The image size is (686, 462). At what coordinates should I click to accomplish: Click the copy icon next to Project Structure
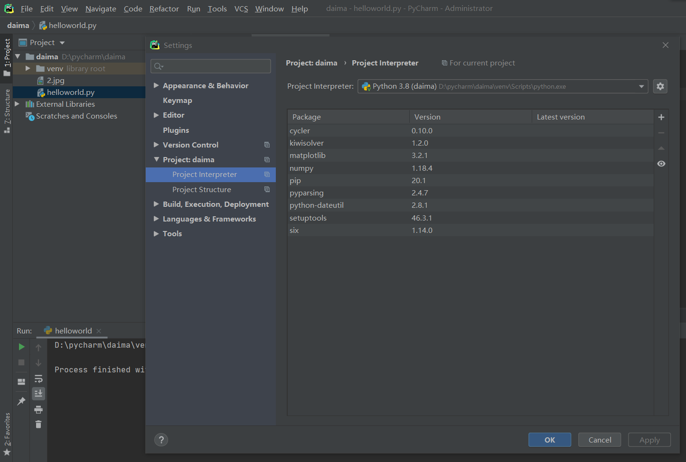[267, 189]
